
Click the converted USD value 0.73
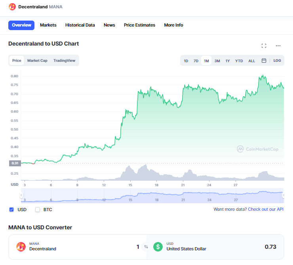270,247
